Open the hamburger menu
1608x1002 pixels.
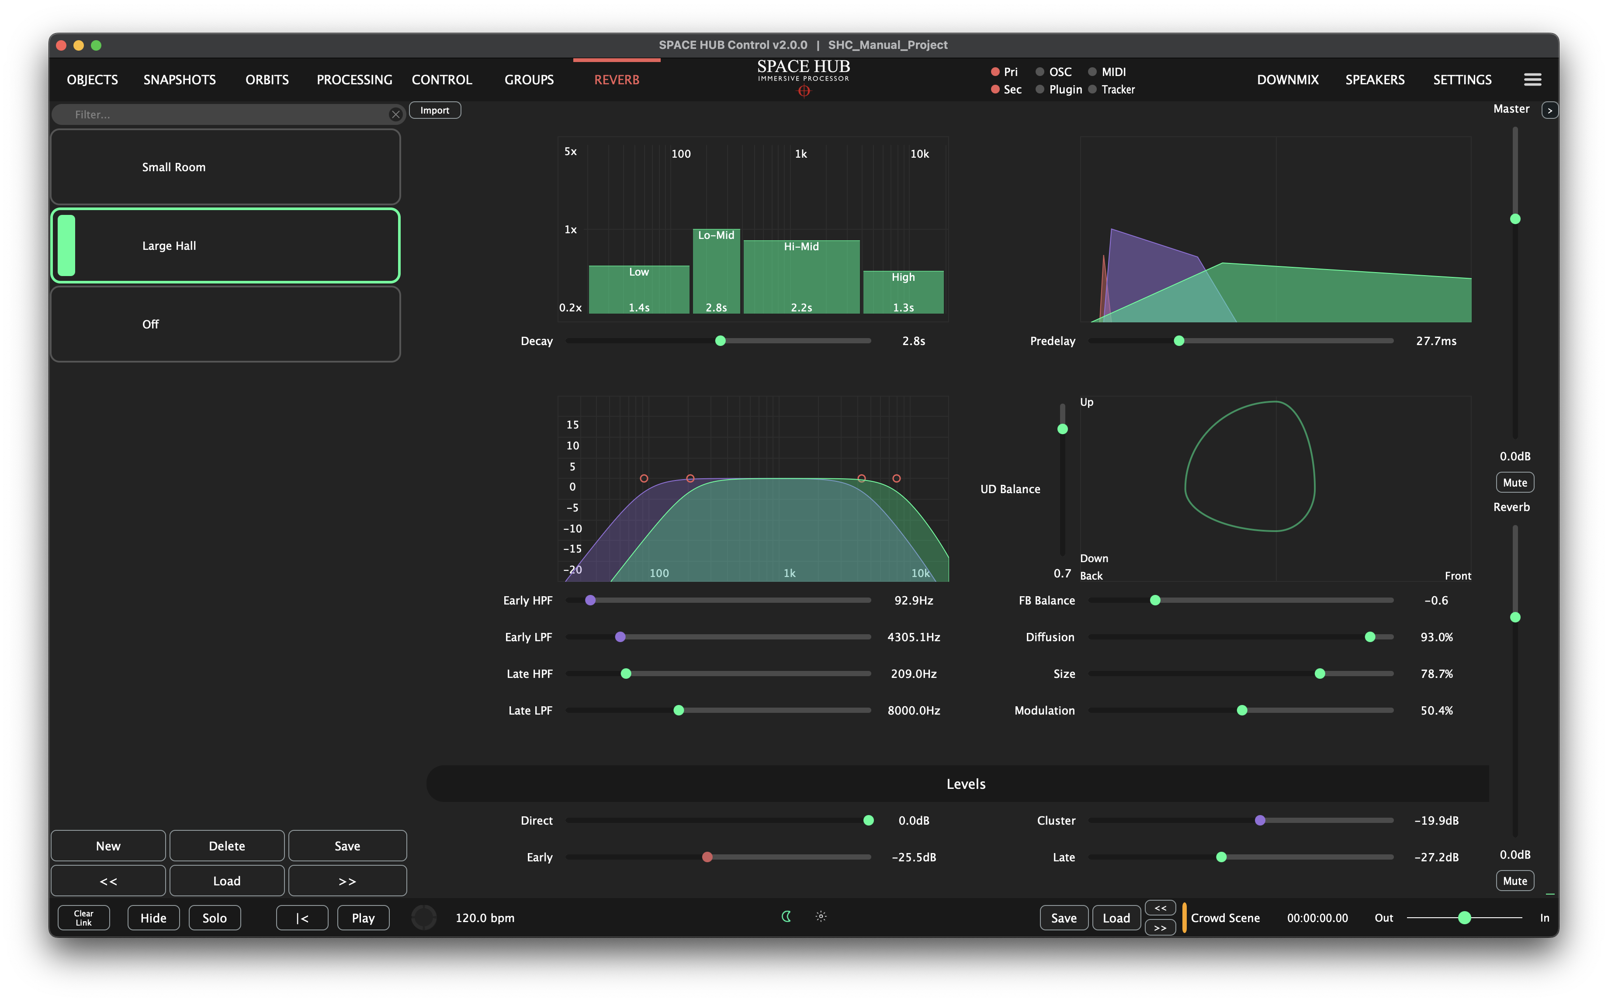[1532, 79]
